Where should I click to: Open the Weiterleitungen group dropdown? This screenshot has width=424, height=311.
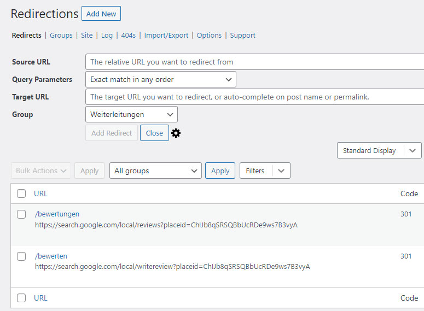[131, 114]
